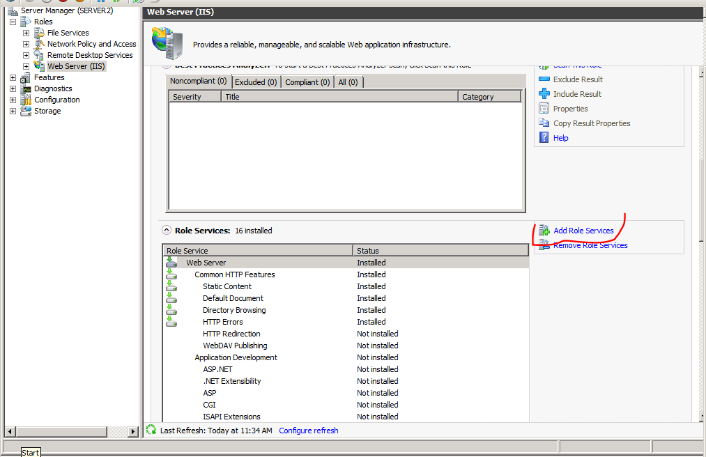Open the All (0) tab
Image resolution: width=706 pixels, height=457 pixels.
tap(348, 82)
